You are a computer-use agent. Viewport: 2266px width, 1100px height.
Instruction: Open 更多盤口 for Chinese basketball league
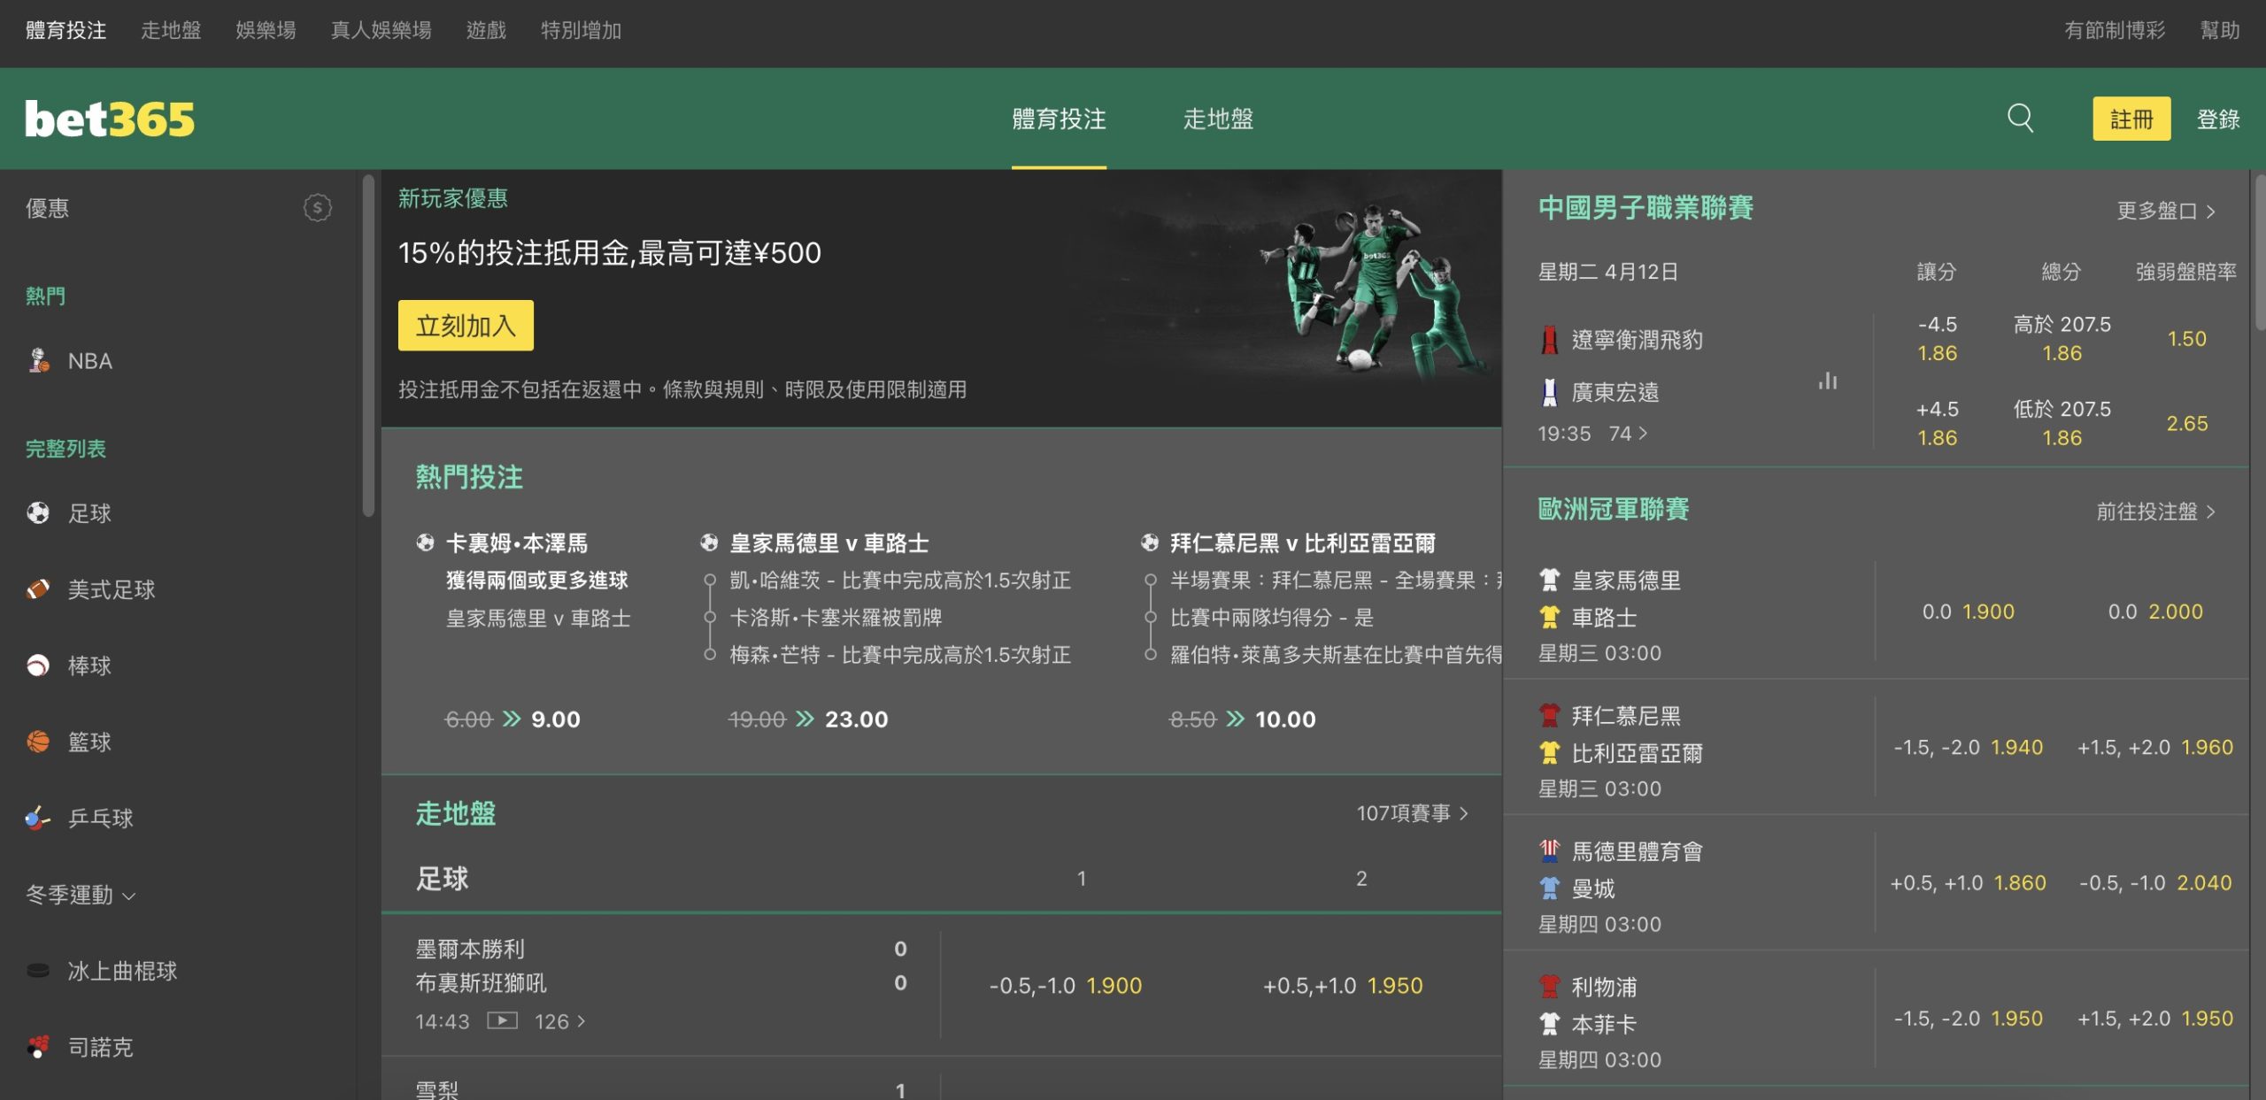[2165, 211]
